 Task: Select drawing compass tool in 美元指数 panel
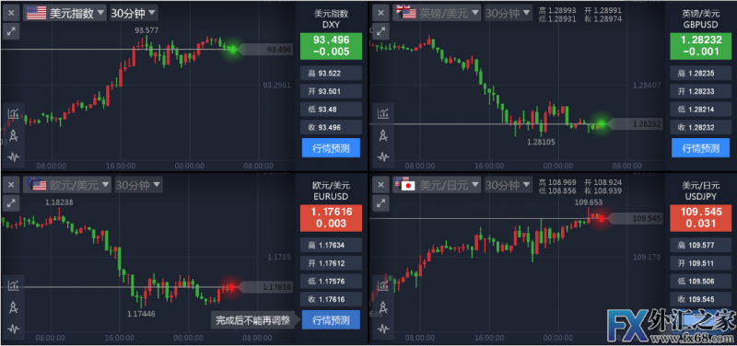click(14, 135)
